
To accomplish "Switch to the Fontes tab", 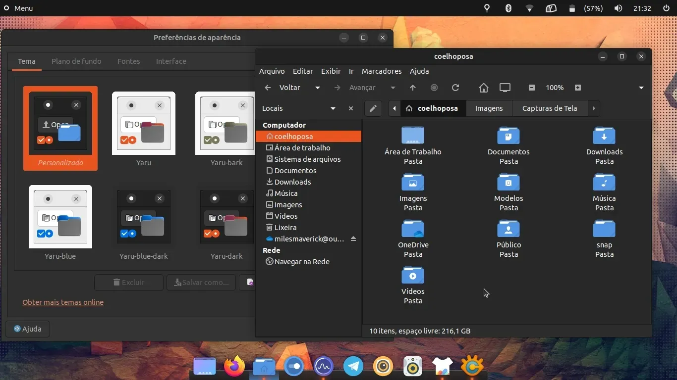I will click(x=128, y=61).
